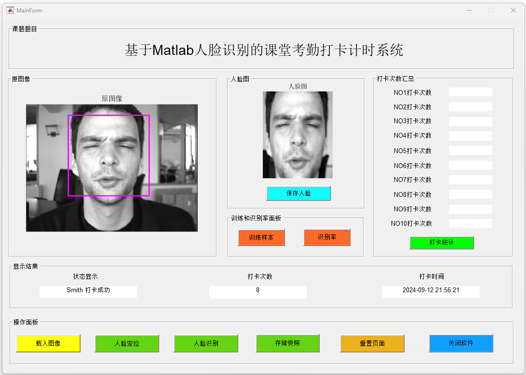Click the 打卡时间 label
Image resolution: width=526 pixels, height=375 pixels.
click(432, 277)
